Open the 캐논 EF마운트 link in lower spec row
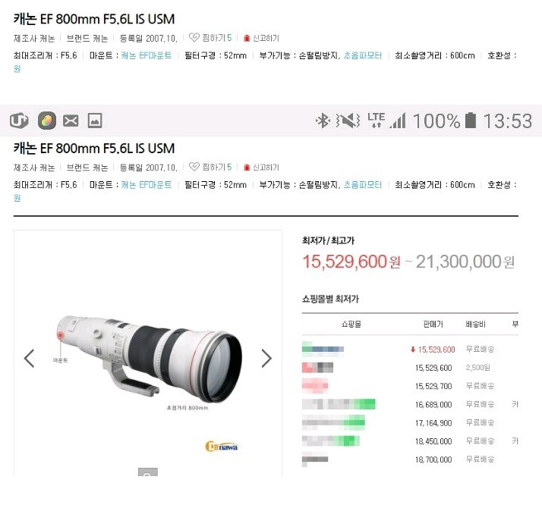This screenshot has width=542, height=508. (147, 185)
